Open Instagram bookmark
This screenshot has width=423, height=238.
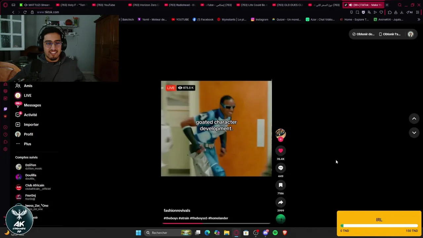tap(259, 20)
